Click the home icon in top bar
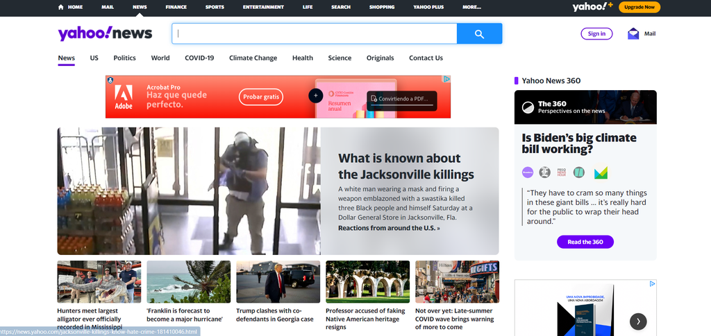 click(x=61, y=7)
